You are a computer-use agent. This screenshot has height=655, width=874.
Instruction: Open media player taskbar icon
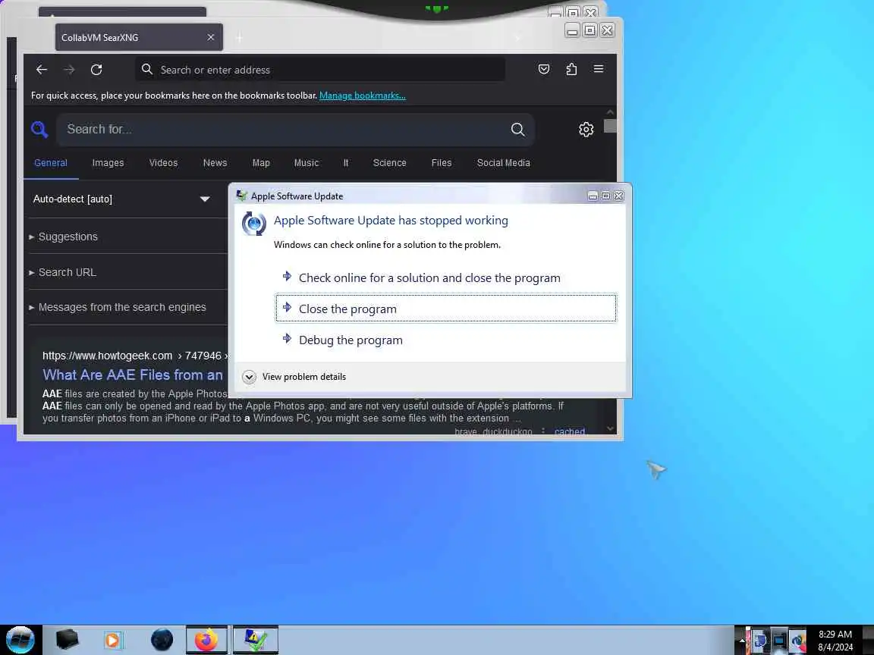(112, 640)
